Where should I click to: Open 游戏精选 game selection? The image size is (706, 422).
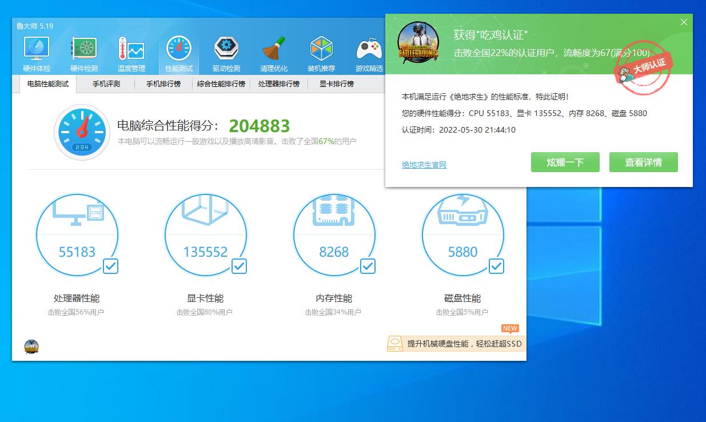point(369,51)
